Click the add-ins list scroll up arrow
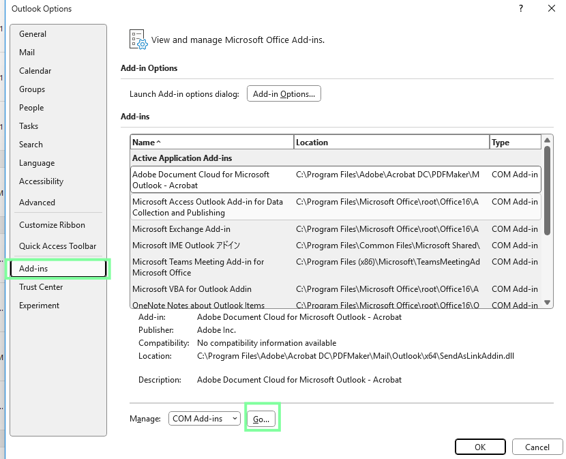566x459 pixels. pos(547,140)
